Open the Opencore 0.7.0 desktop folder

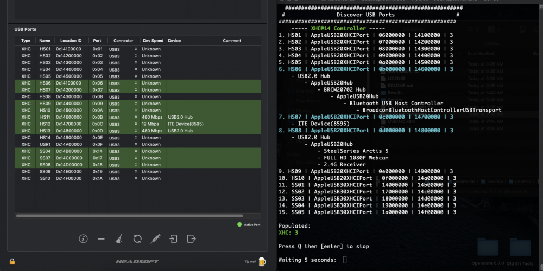pyautogui.click(x=488, y=248)
